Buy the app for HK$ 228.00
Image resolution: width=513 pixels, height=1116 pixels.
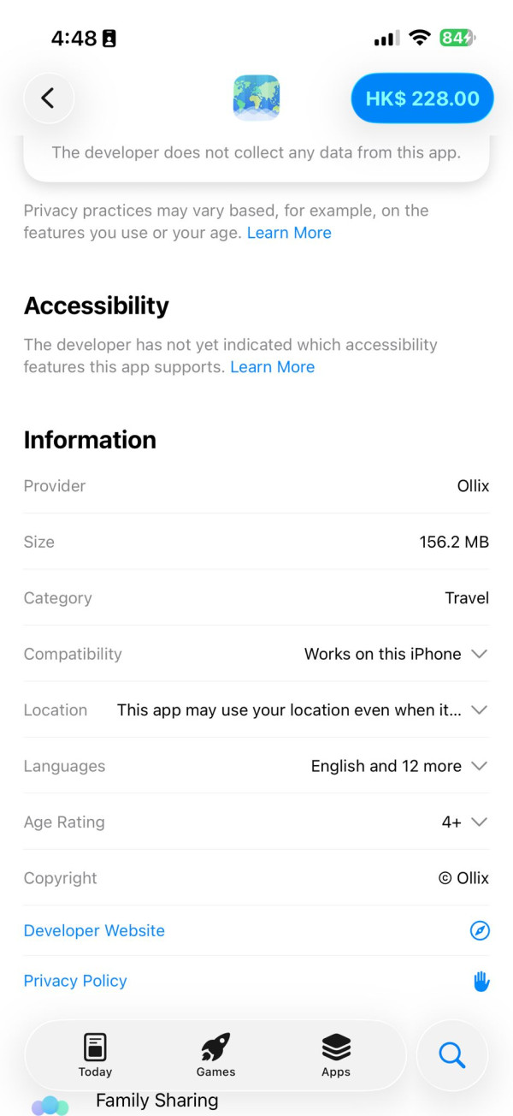[422, 98]
